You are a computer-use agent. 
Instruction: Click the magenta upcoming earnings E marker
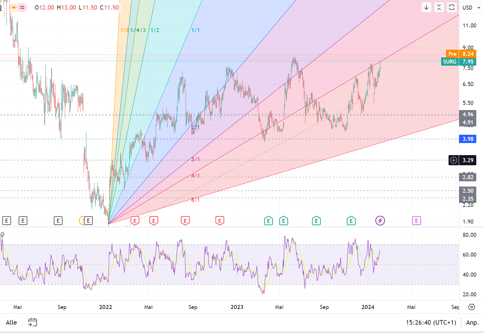coord(416,221)
